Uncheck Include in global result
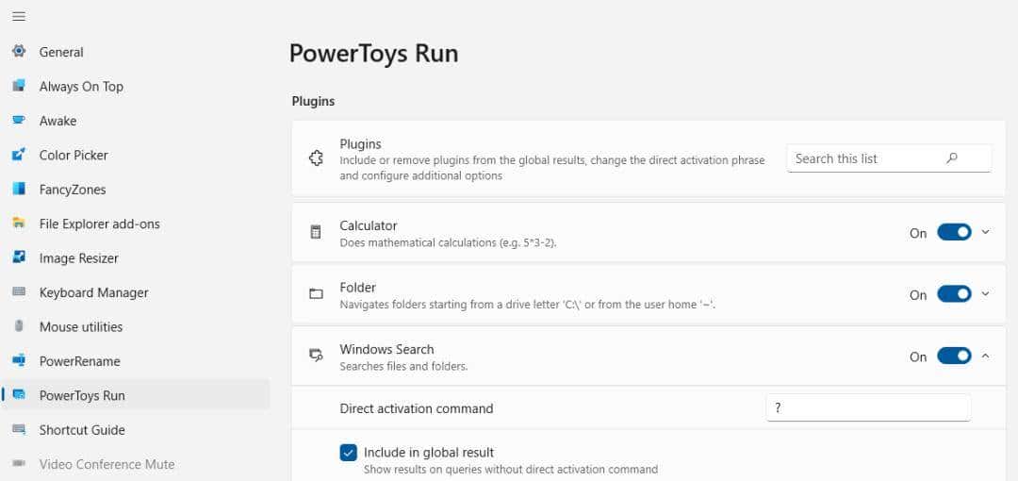The width and height of the screenshot is (1018, 481). point(349,453)
